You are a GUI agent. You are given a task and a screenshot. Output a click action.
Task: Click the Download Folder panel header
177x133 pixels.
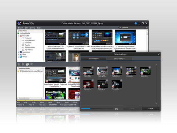click(x=30, y=68)
